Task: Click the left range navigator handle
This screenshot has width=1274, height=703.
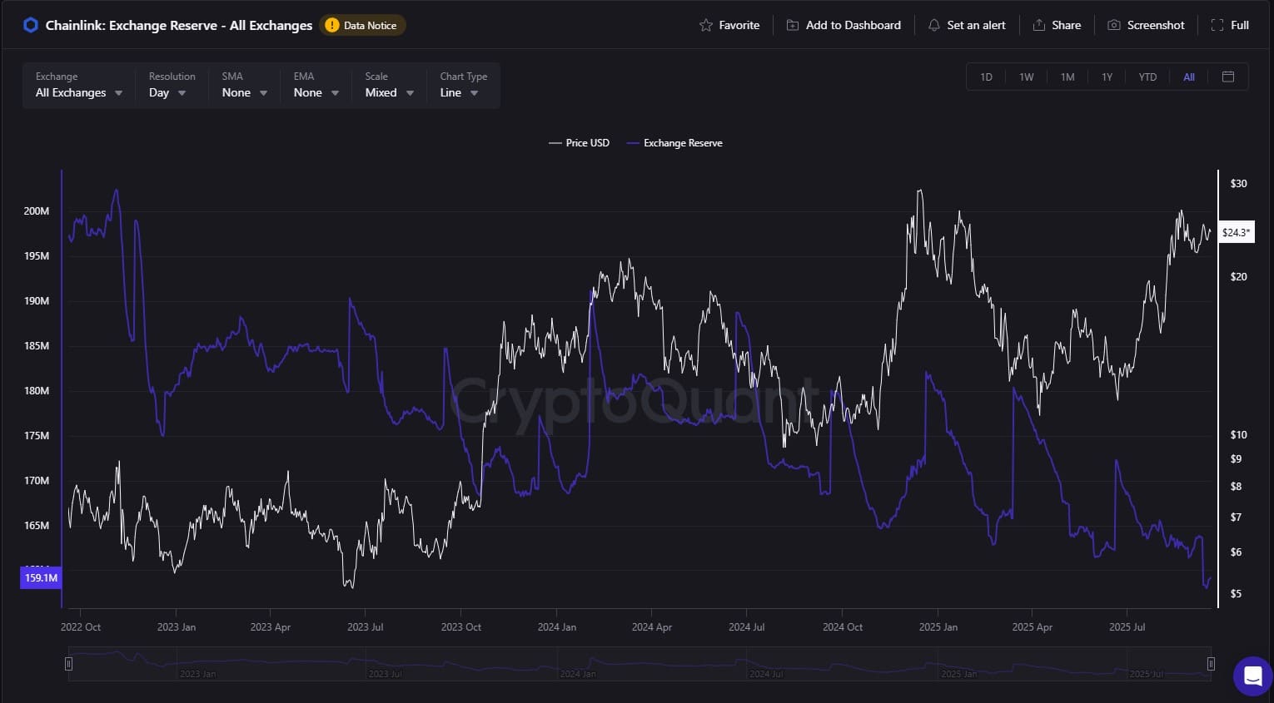Action: coord(69,664)
